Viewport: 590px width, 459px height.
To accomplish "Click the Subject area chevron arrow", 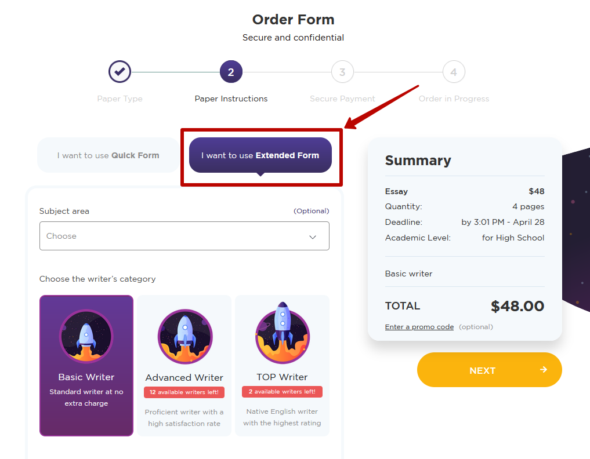I will pos(313,236).
